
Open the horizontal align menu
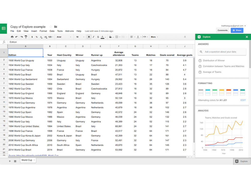coord(133,37)
